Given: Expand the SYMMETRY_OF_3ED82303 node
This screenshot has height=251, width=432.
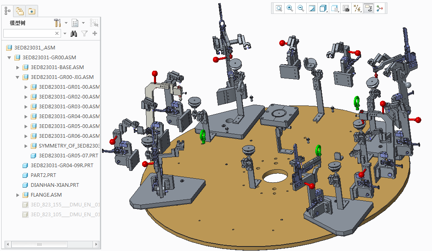Looking at the screenshot, I should click(26, 146).
